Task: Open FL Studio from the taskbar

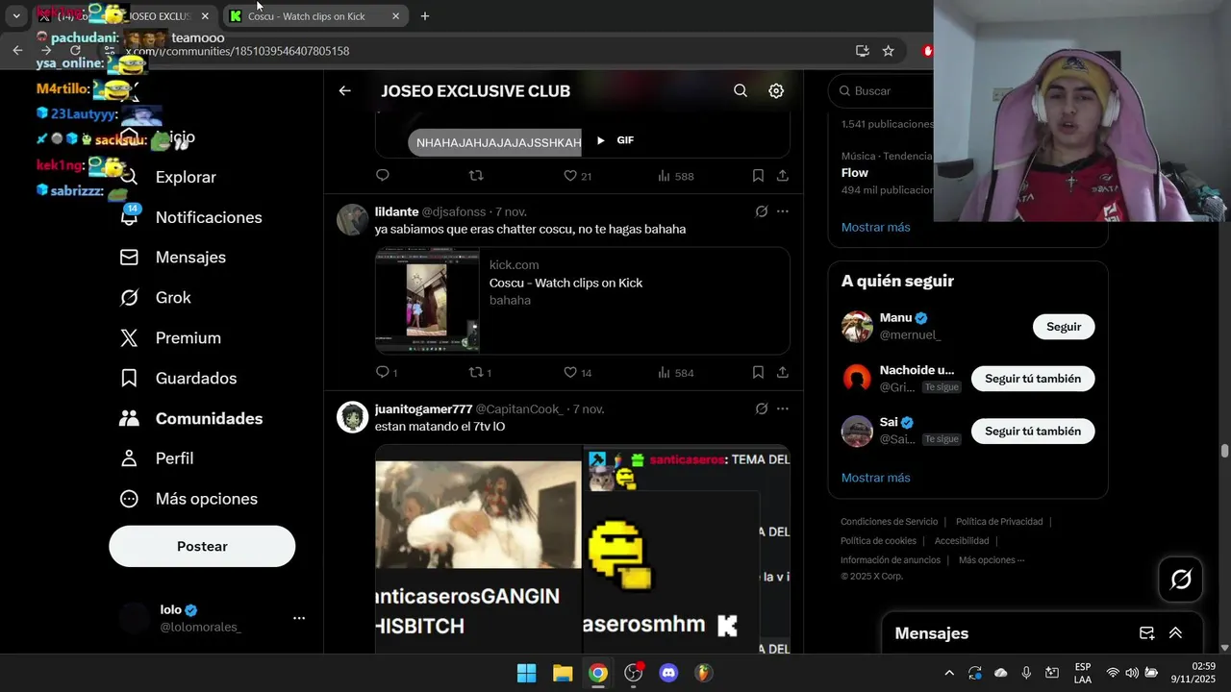Action: pos(705,673)
